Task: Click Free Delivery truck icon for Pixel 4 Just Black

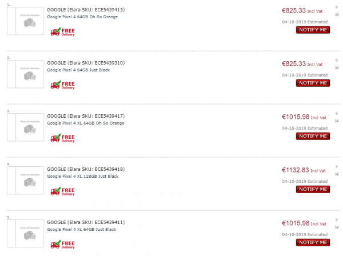Action: pos(62,85)
